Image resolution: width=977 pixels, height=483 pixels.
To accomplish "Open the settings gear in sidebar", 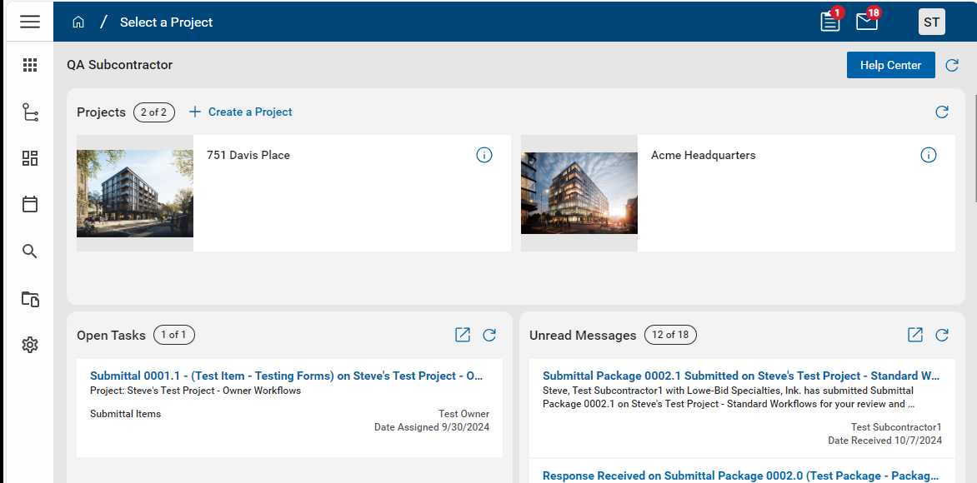I will pos(30,345).
